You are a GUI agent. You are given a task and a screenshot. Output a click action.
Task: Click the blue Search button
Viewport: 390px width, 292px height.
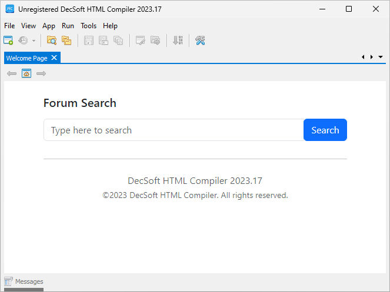pos(325,130)
